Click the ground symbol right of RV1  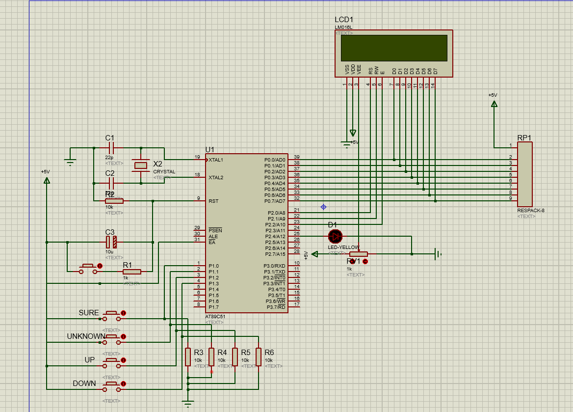point(438,254)
